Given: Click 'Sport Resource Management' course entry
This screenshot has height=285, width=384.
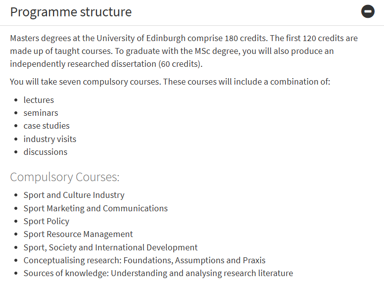Looking at the screenshot, I should (x=78, y=235).
